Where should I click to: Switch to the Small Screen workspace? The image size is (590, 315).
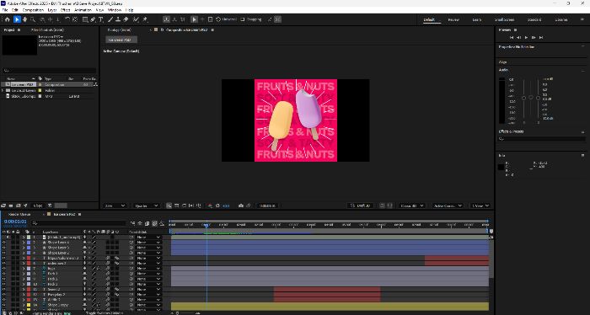(504, 19)
